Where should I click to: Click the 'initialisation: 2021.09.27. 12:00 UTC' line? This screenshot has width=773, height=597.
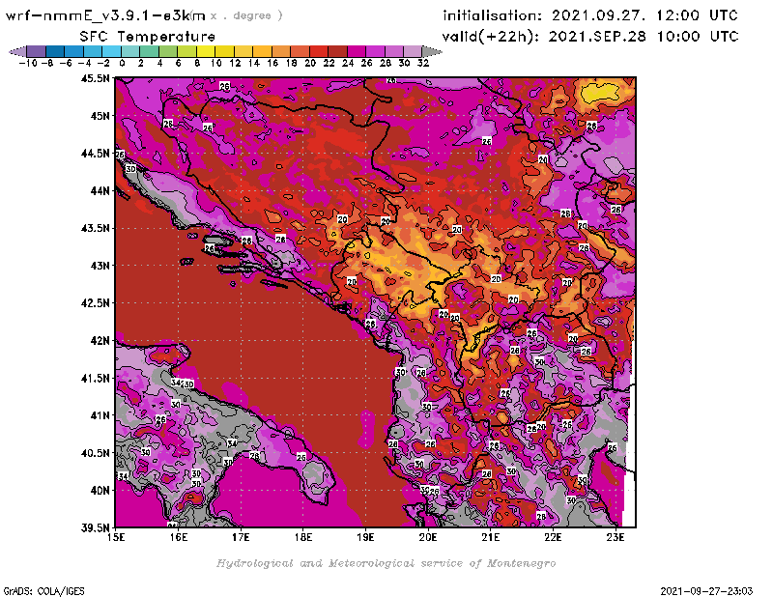click(x=590, y=15)
